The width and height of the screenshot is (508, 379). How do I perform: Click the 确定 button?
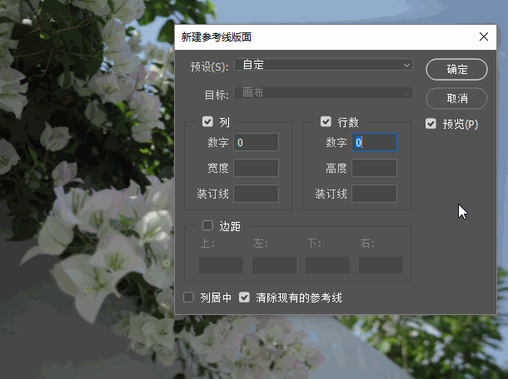click(456, 69)
